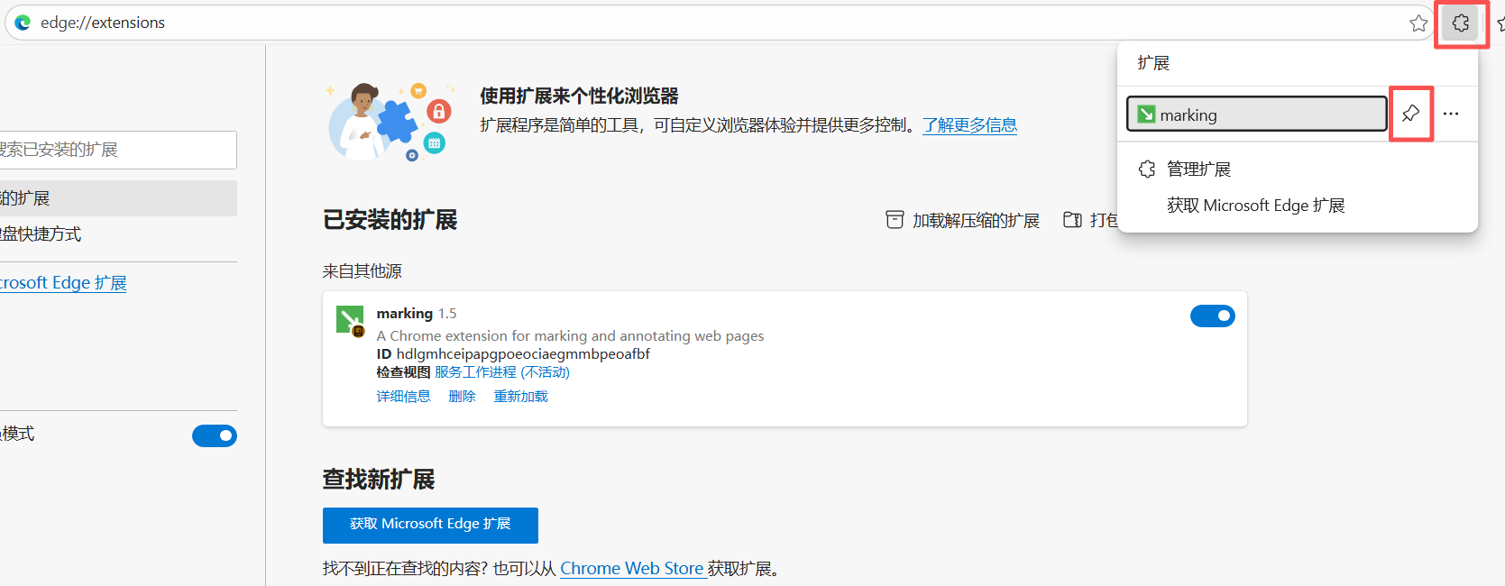1505x586 pixels.
Task: Open 管理扩展 from the popup menu
Action: (x=1198, y=169)
